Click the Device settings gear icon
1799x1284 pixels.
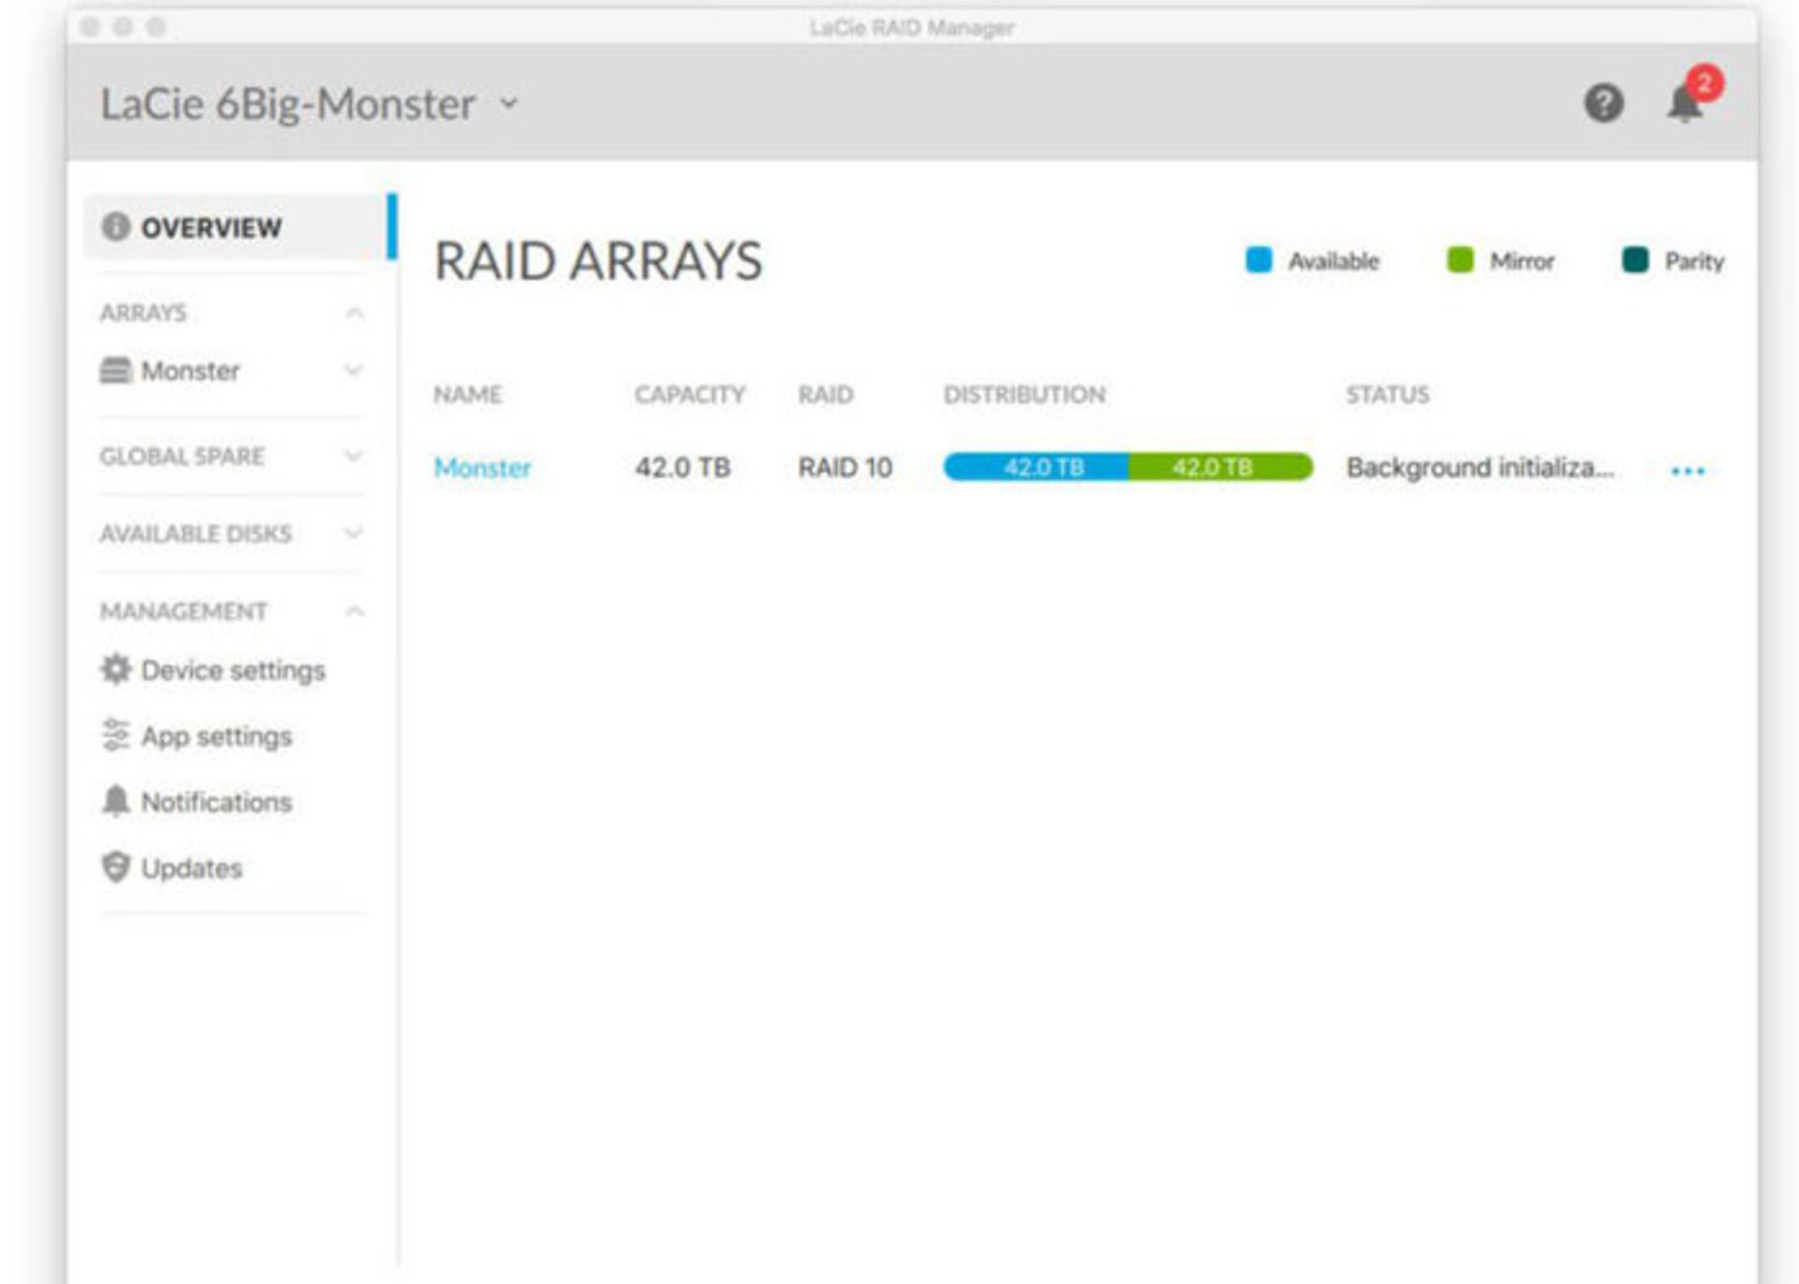[115, 670]
